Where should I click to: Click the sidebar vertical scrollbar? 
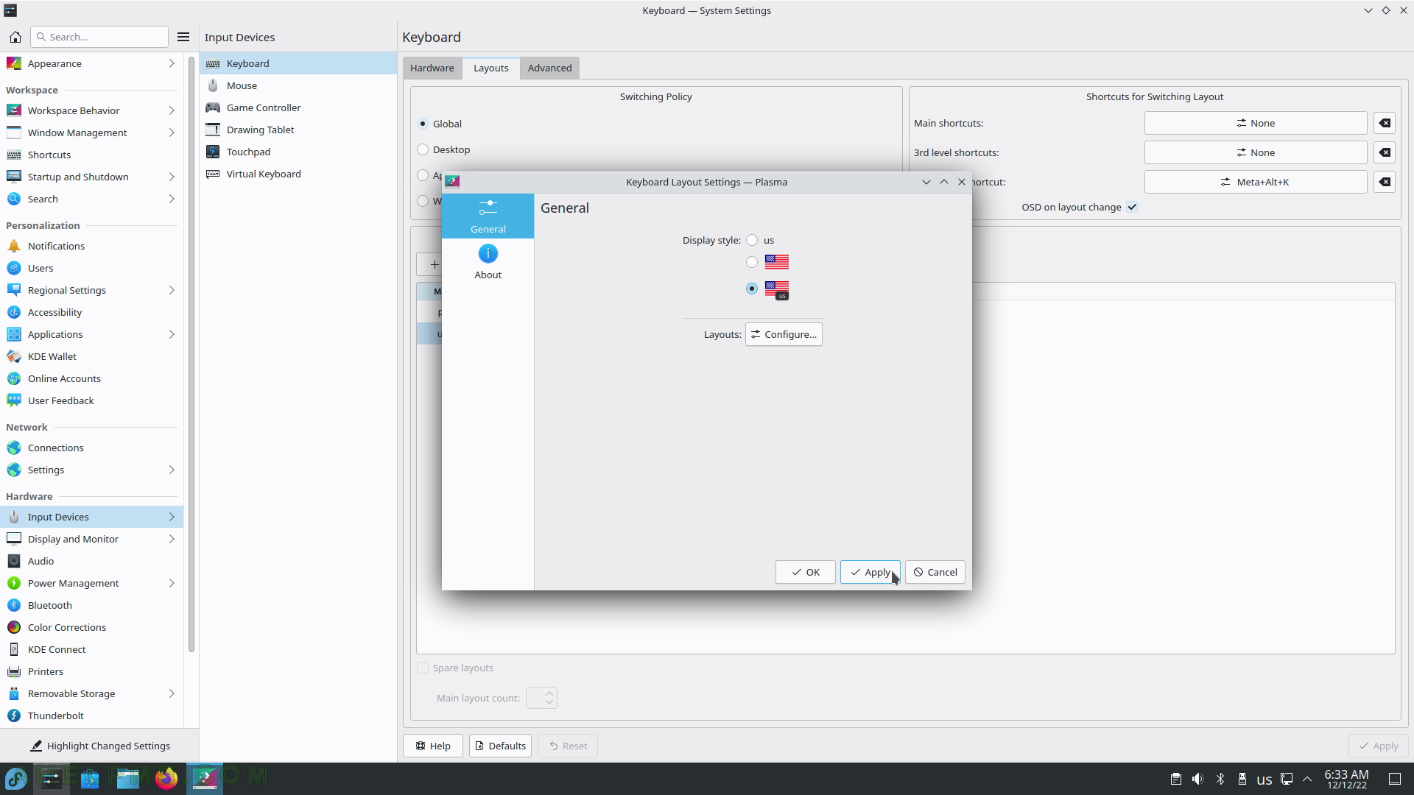(191, 353)
